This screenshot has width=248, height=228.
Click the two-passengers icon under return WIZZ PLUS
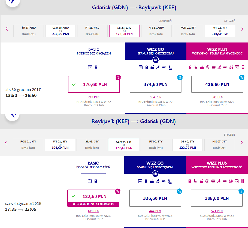tap(231, 181)
